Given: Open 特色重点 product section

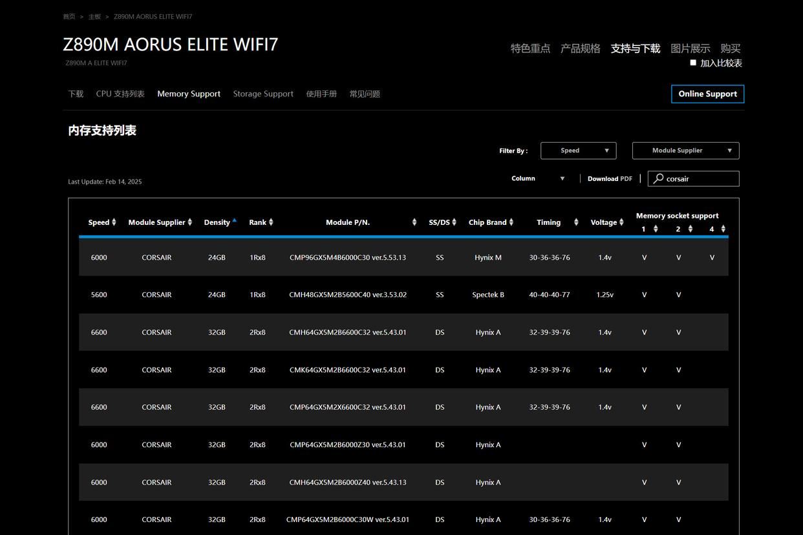Looking at the screenshot, I should (x=530, y=48).
